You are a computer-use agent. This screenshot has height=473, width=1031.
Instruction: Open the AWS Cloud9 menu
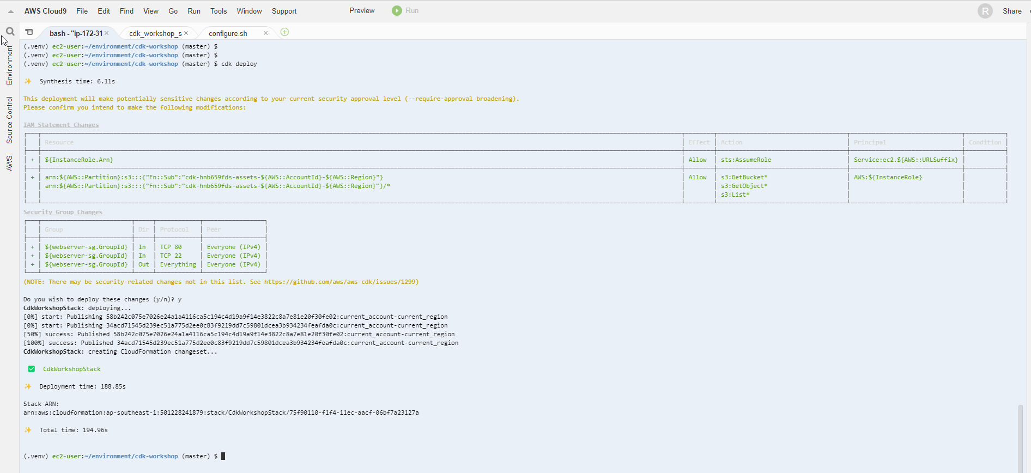pyautogui.click(x=45, y=11)
